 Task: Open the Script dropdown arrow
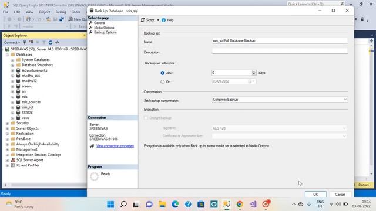tap(158, 20)
